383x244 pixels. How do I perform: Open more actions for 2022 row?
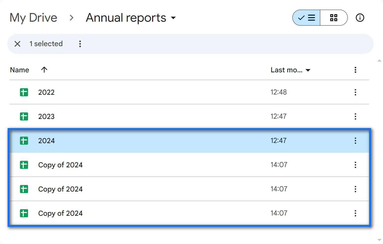coord(355,92)
